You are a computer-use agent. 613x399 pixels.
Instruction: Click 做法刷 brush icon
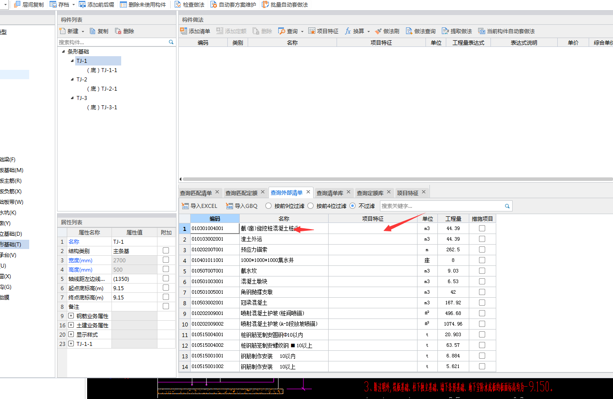point(378,31)
